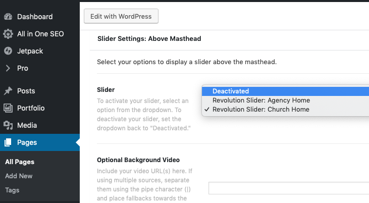
Task: Open Add New page link
Action: click(x=19, y=176)
